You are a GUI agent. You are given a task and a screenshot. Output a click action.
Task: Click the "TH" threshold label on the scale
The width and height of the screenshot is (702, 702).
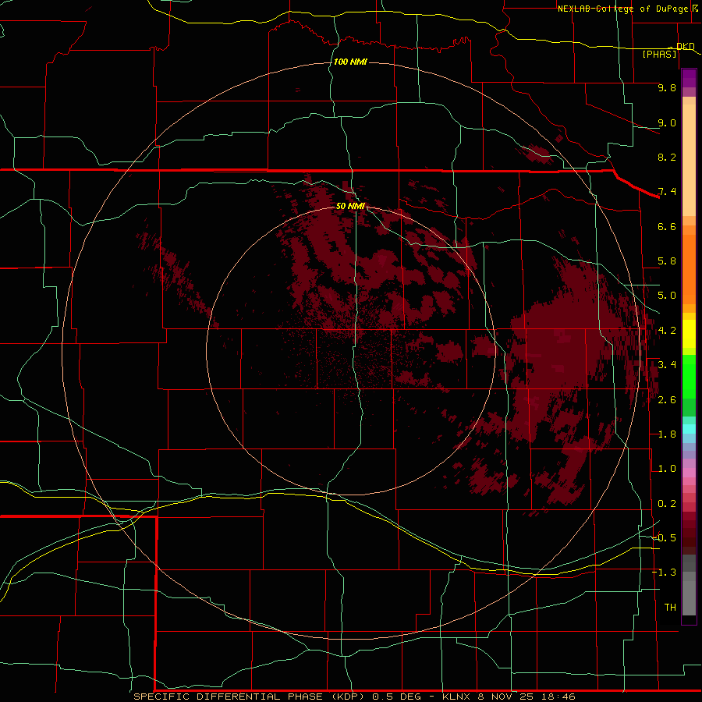[x=670, y=608]
